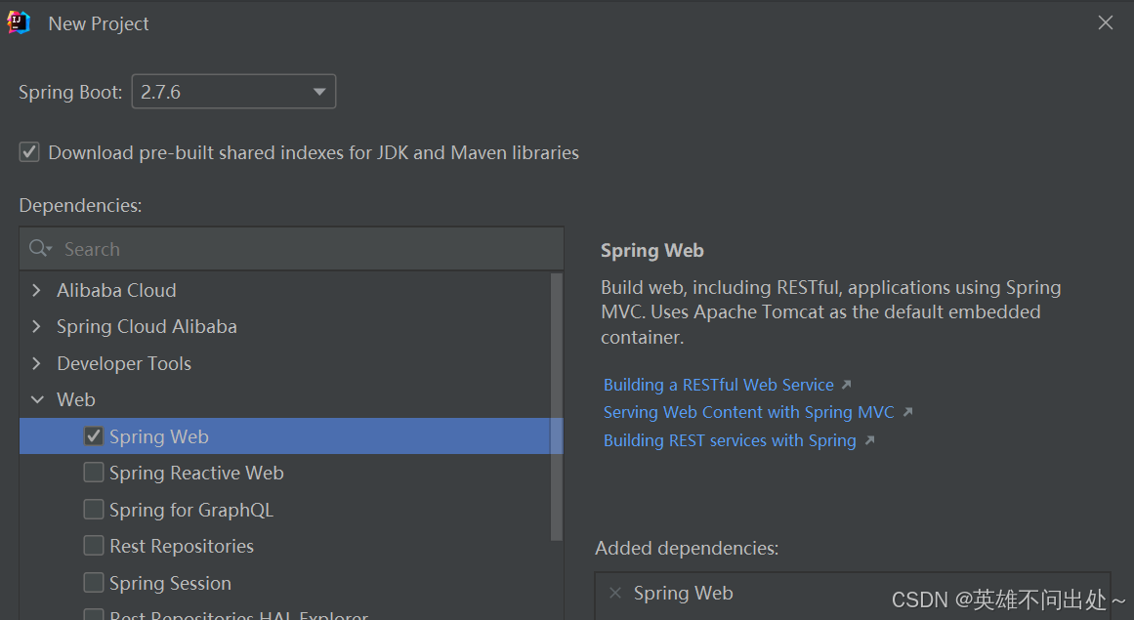Open the Spring Boot version dropdown
This screenshot has width=1134, height=620.
(233, 92)
